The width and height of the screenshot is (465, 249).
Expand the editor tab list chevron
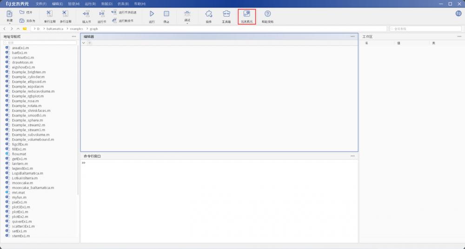point(84,43)
